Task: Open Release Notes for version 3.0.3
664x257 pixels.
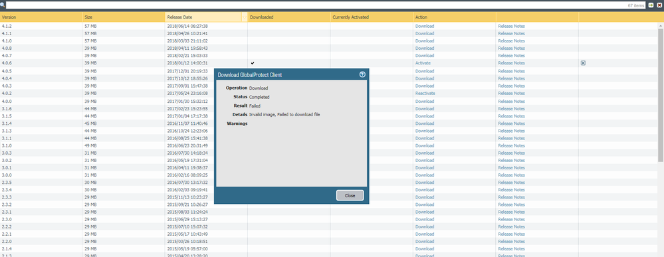Action: coord(512,153)
